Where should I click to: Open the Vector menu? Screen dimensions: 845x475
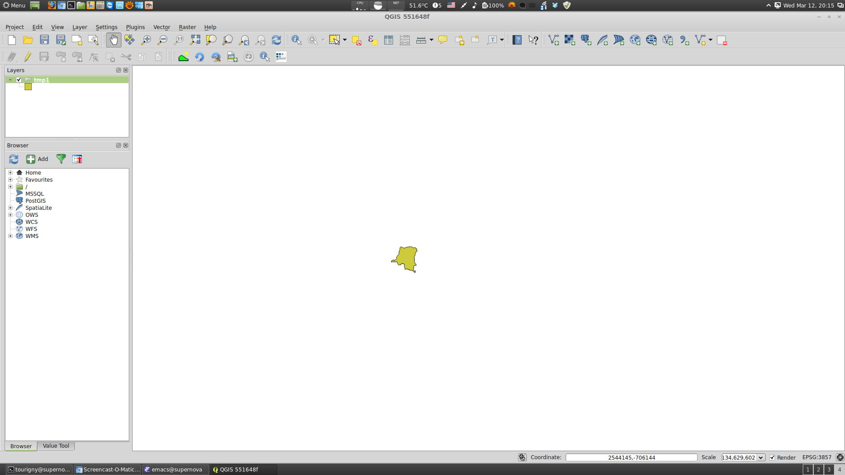click(162, 27)
